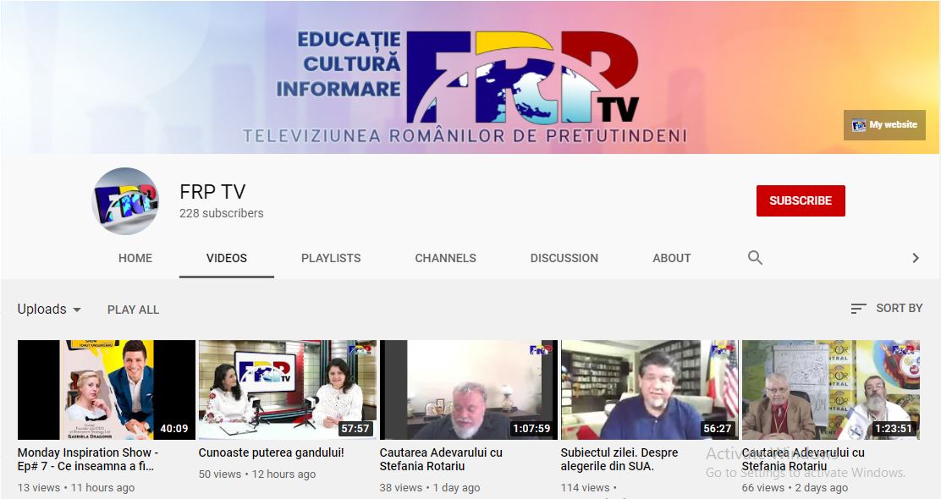Switch to the Home tab
Image resolution: width=941 pixels, height=499 pixels.
[x=135, y=258]
